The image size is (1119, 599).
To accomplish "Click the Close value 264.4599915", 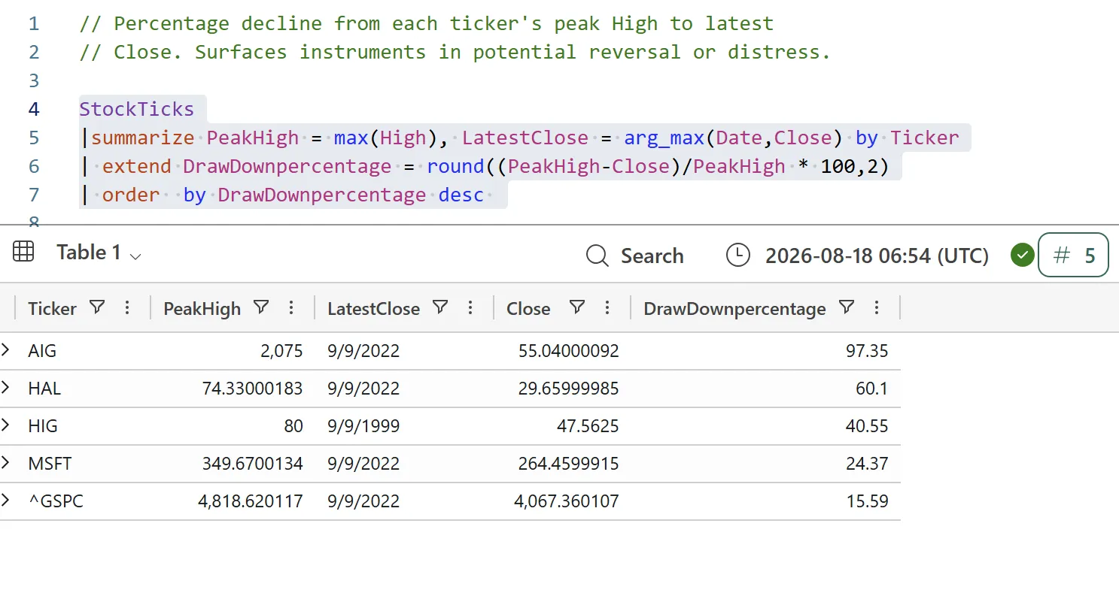I will click(568, 464).
